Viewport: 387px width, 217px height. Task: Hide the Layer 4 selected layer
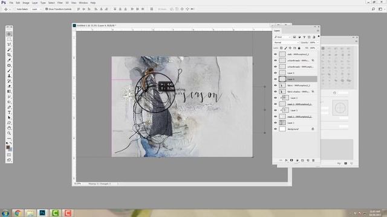(276, 79)
